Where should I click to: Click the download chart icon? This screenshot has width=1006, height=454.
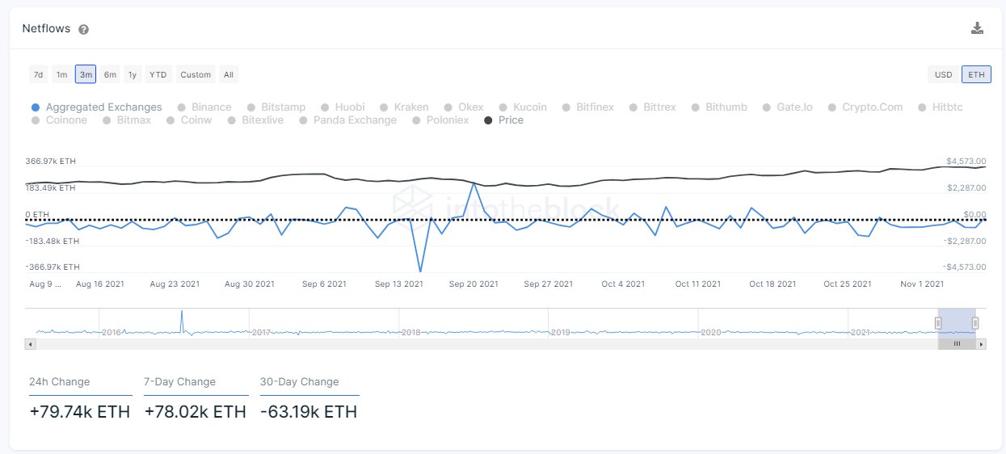[x=977, y=28]
